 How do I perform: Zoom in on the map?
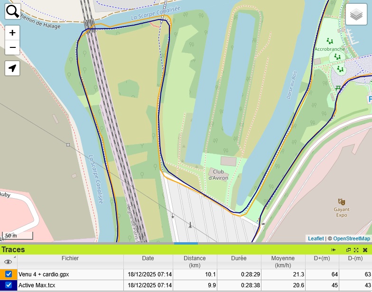12,33
